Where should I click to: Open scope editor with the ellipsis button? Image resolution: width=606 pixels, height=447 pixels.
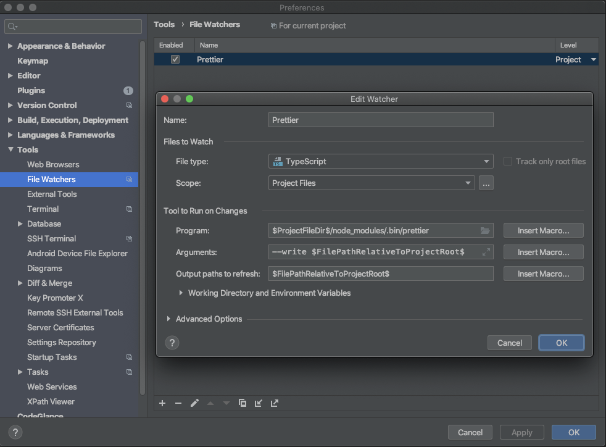(486, 183)
